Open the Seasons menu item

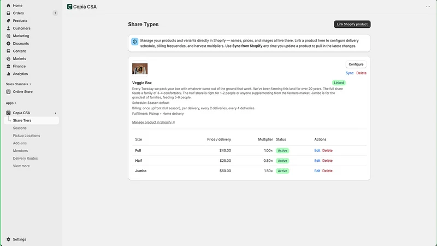[20, 128]
